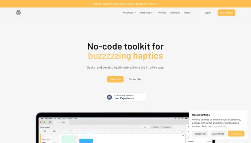251x143 pixels.
Task: Open the Product of the Week badge
Action: 125,97
